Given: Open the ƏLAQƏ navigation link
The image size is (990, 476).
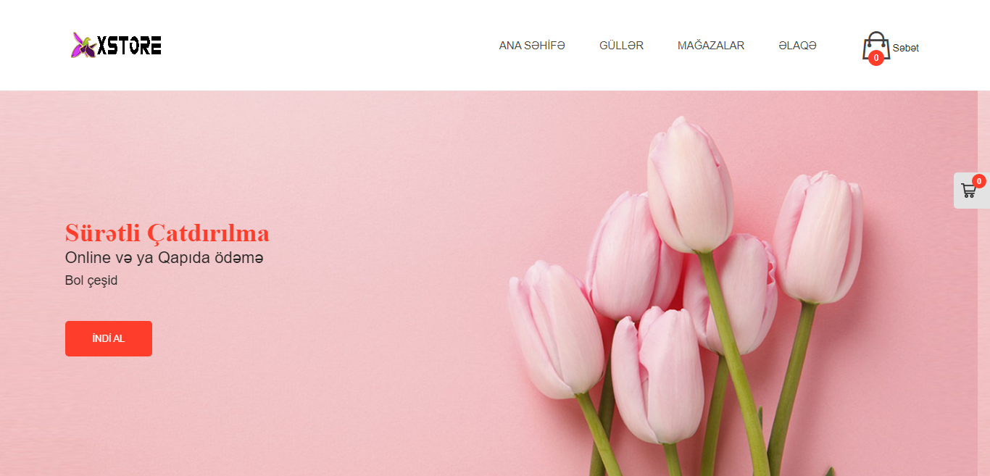Looking at the screenshot, I should click(x=797, y=46).
